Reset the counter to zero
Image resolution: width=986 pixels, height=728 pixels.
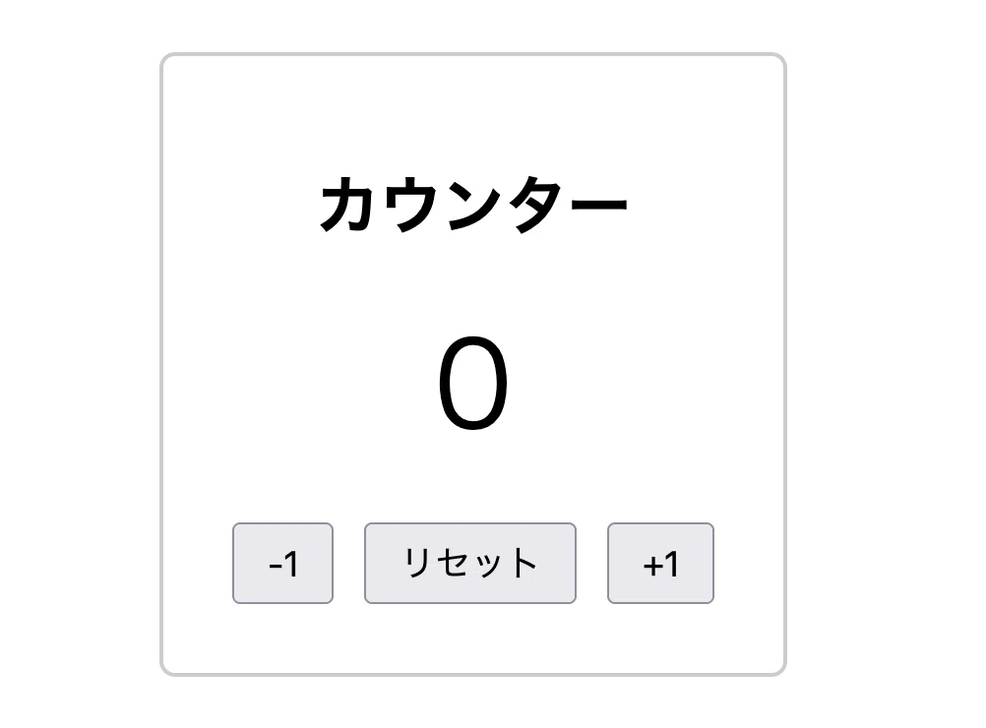[470, 564]
